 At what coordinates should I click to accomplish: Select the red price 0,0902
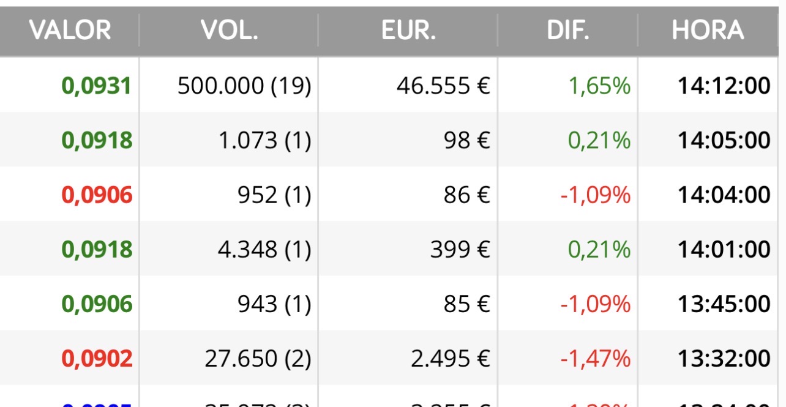(x=97, y=358)
